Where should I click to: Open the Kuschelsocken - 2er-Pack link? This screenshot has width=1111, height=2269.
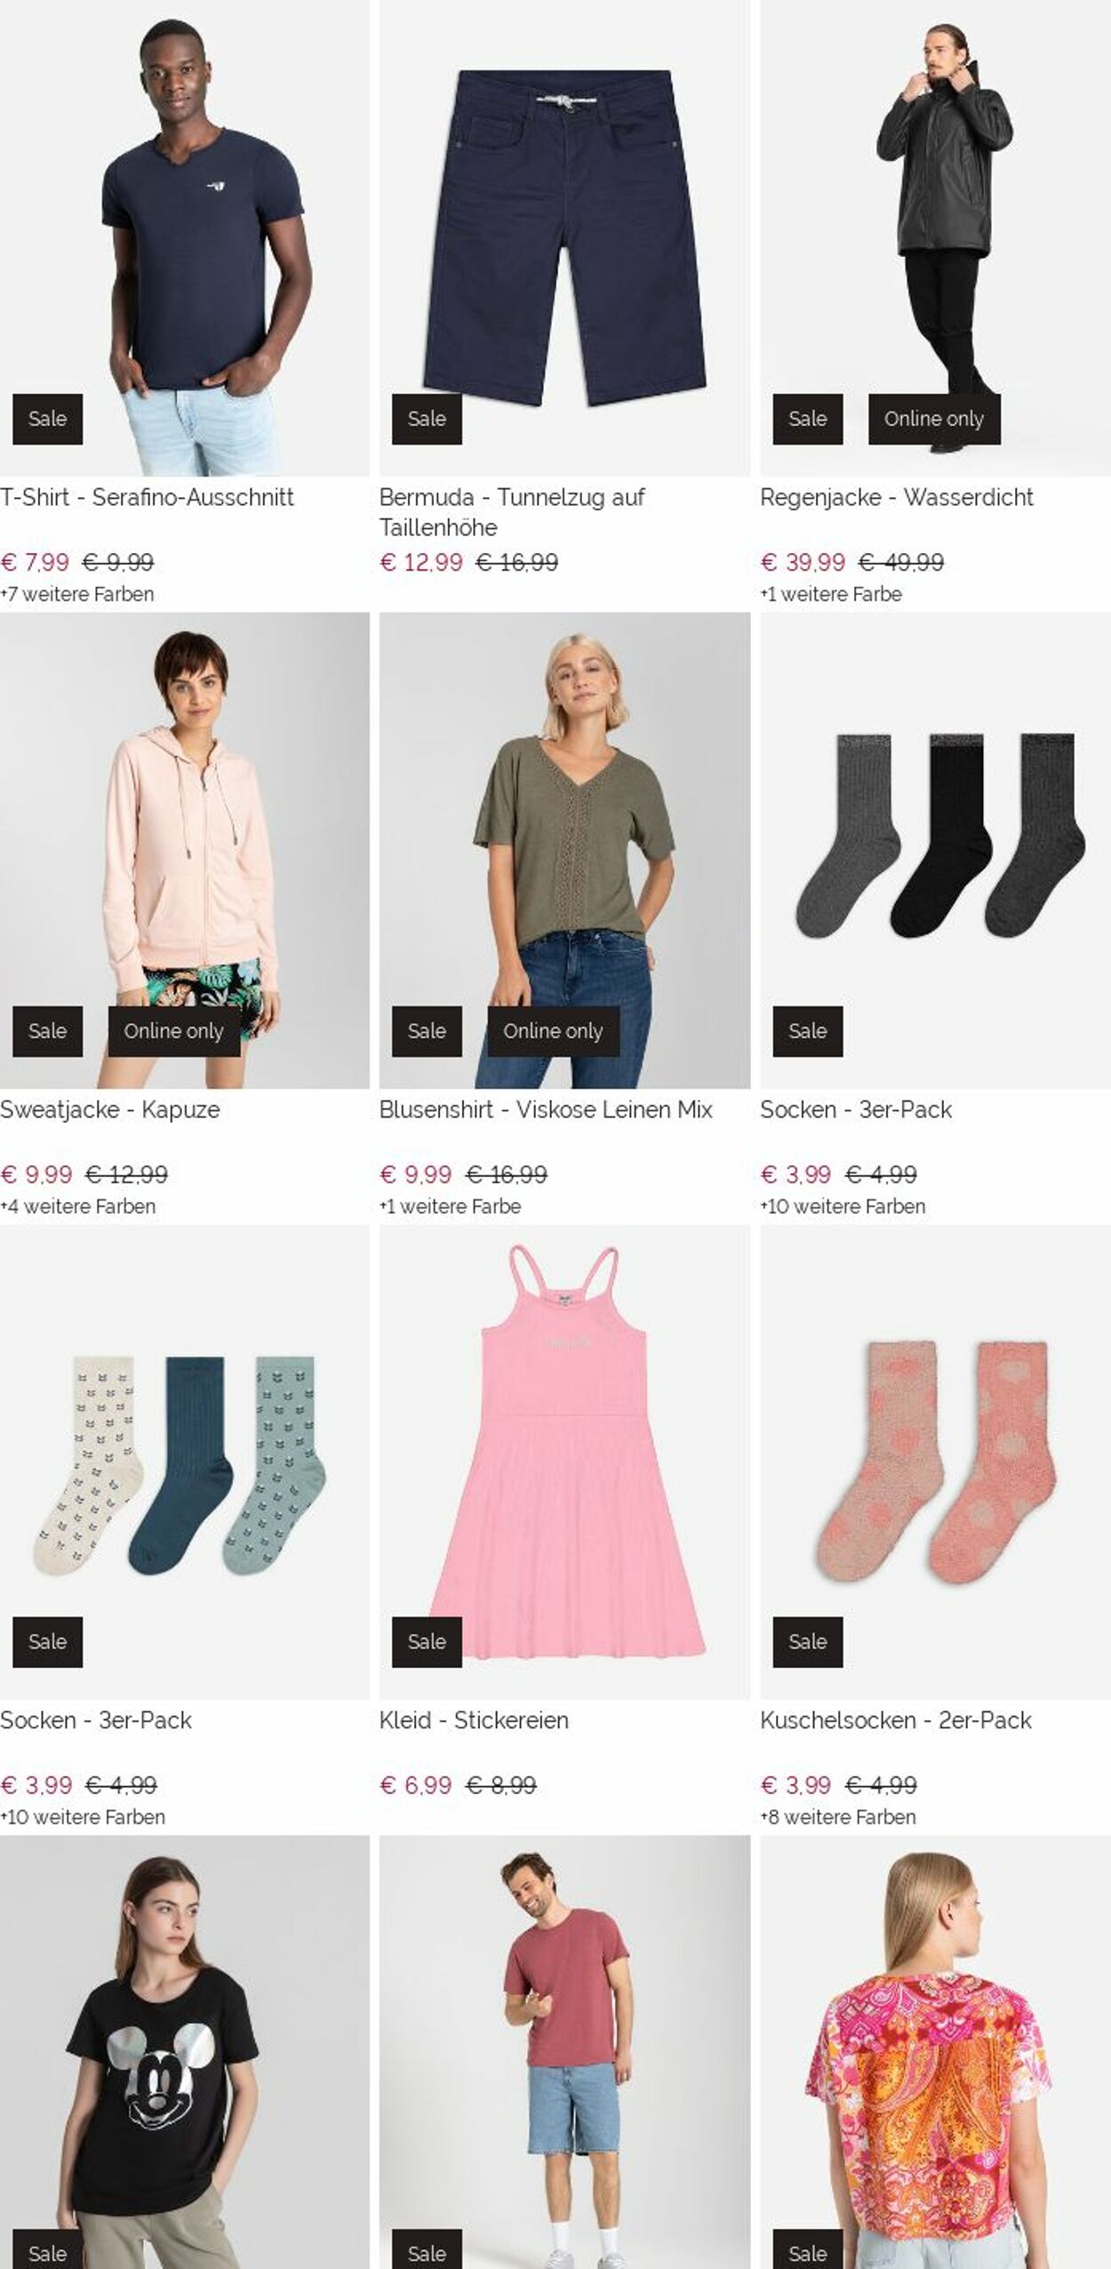[x=895, y=1720]
